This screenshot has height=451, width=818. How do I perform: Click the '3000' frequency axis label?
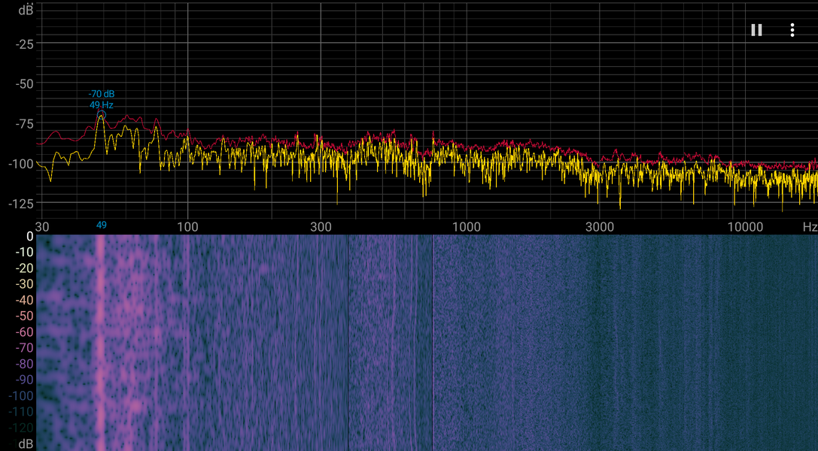click(600, 227)
